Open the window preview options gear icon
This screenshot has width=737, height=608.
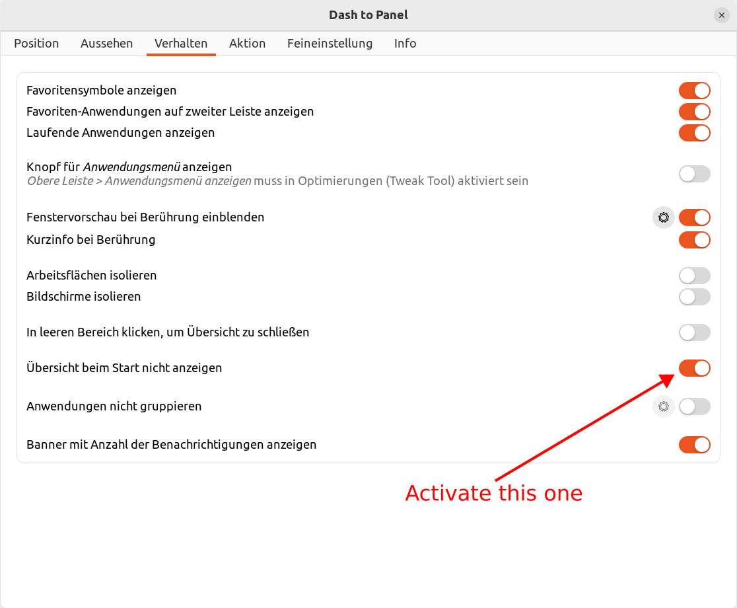click(663, 217)
